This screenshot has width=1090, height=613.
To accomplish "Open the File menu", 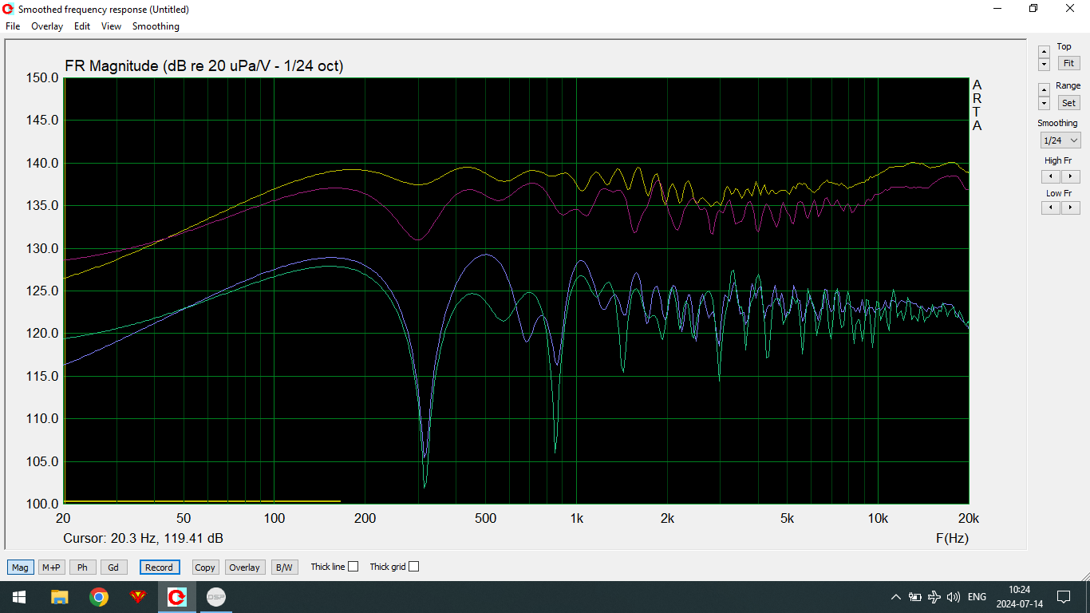I will (13, 26).
